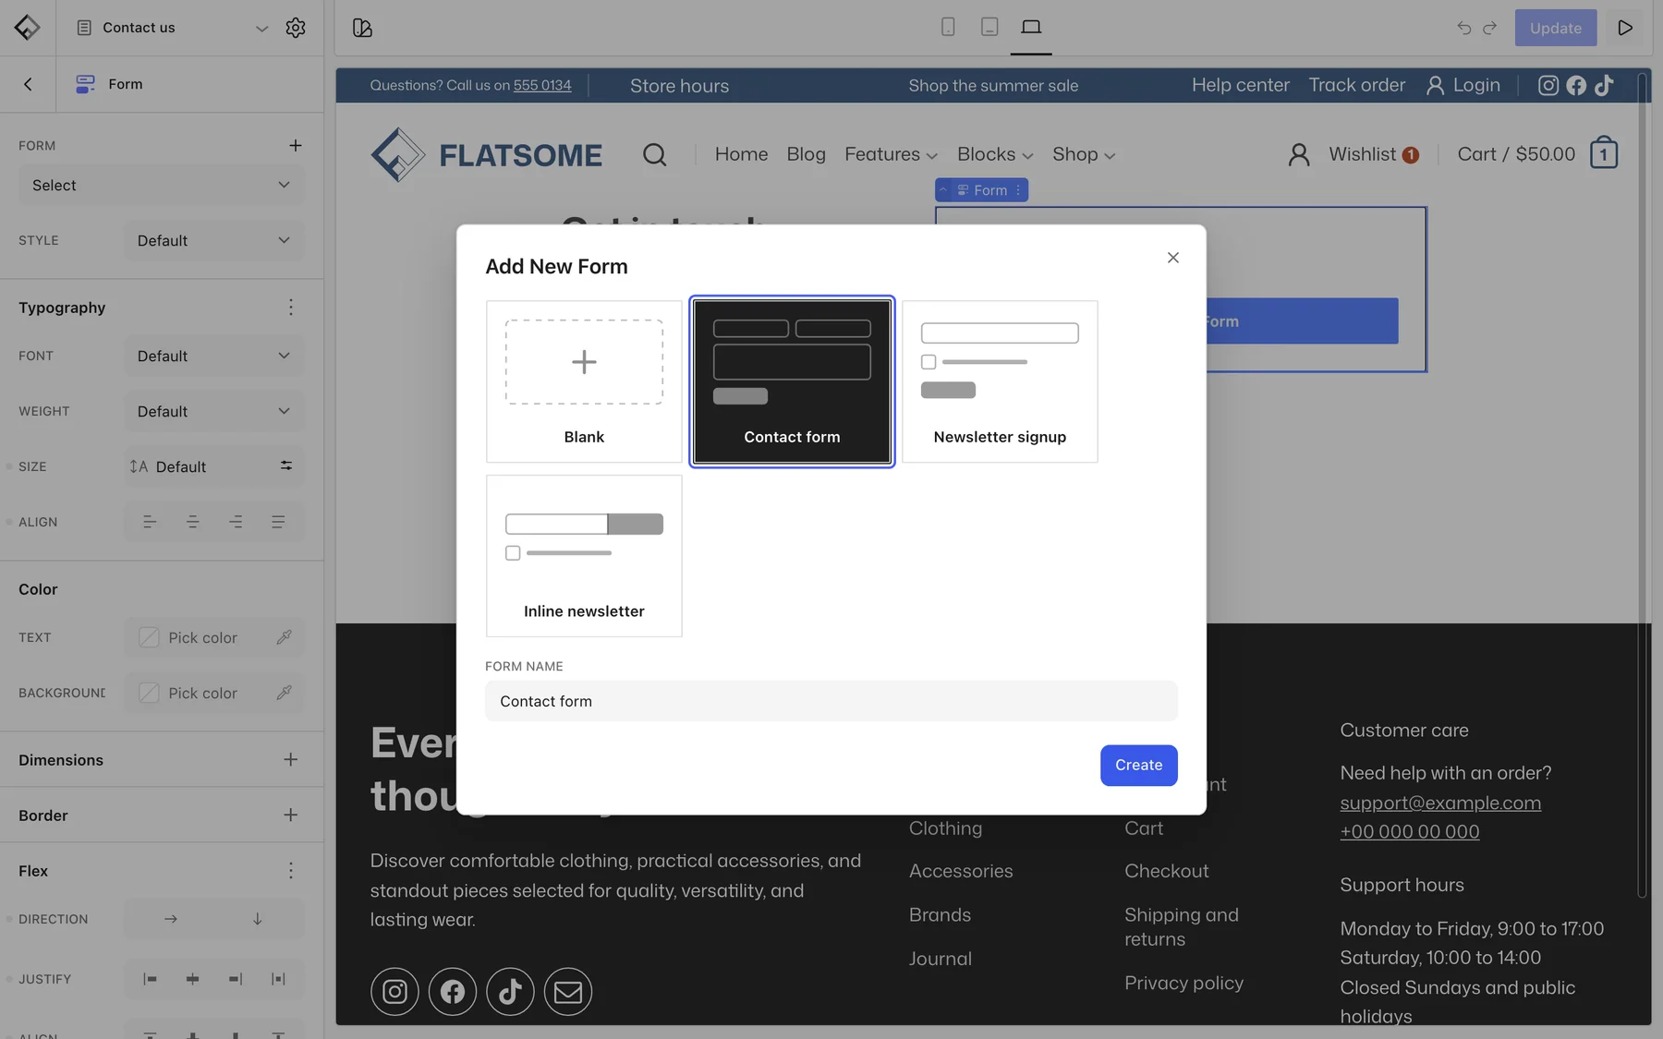Open the Form Select dropdown
The width and height of the screenshot is (1663, 1039).
pos(161,185)
